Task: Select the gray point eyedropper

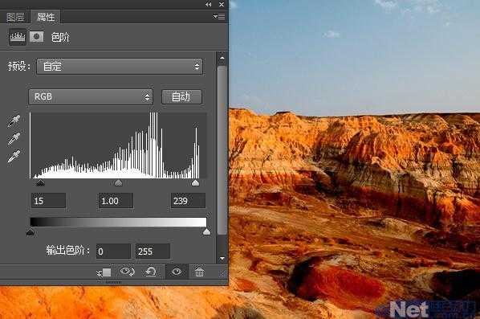Action: tap(14, 138)
